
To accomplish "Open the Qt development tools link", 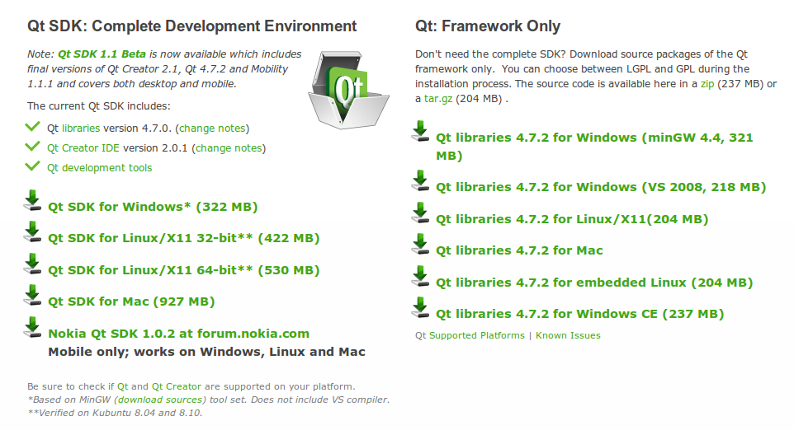I will pyautogui.click(x=99, y=168).
